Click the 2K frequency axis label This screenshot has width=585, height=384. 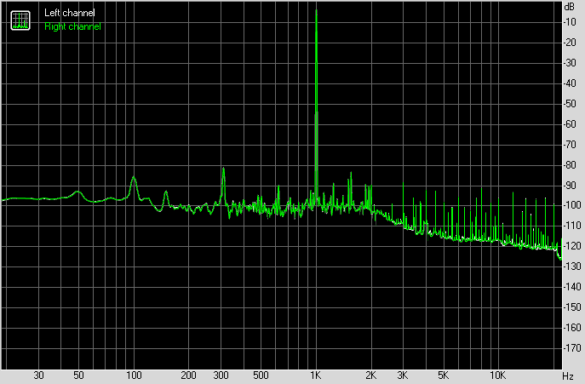click(x=370, y=375)
